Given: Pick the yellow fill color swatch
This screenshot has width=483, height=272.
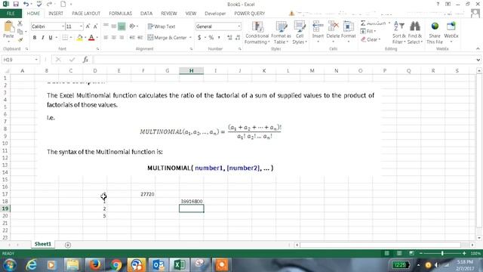Looking at the screenshot, I should point(79,38).
